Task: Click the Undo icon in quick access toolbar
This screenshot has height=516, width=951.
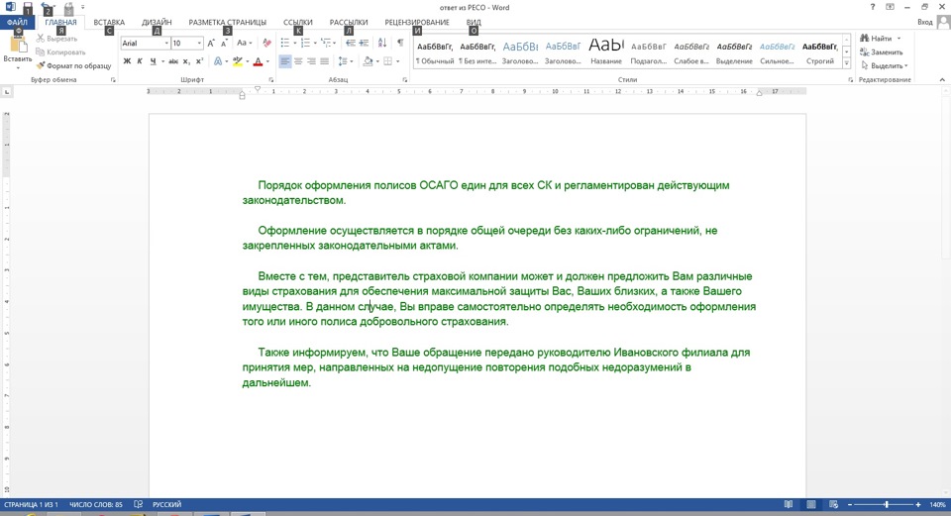Action: 46,7
